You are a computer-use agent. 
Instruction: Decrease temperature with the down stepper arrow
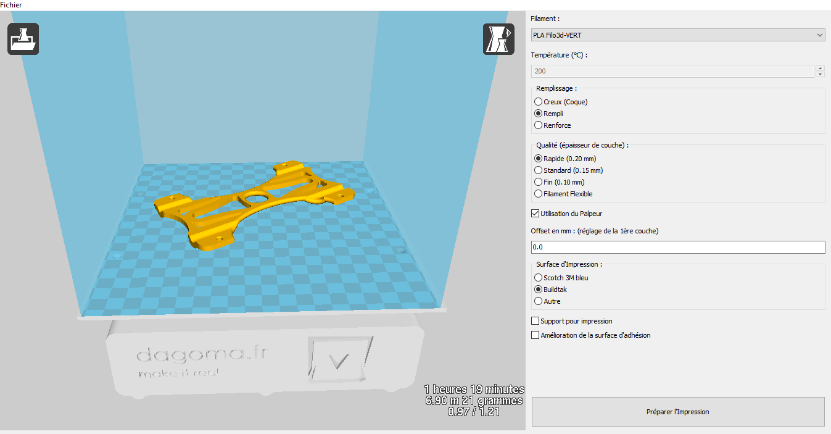[820, 75]
